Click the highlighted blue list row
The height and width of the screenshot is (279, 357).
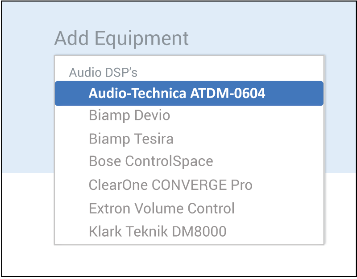(189, 93)
